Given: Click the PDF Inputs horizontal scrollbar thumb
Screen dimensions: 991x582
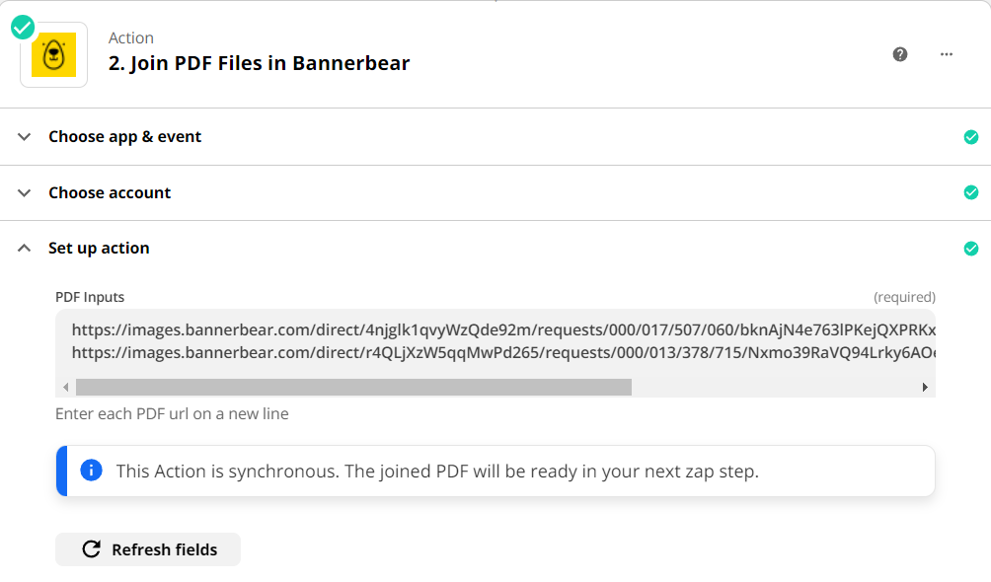Looking at the screenshot, I should (353, 388).
